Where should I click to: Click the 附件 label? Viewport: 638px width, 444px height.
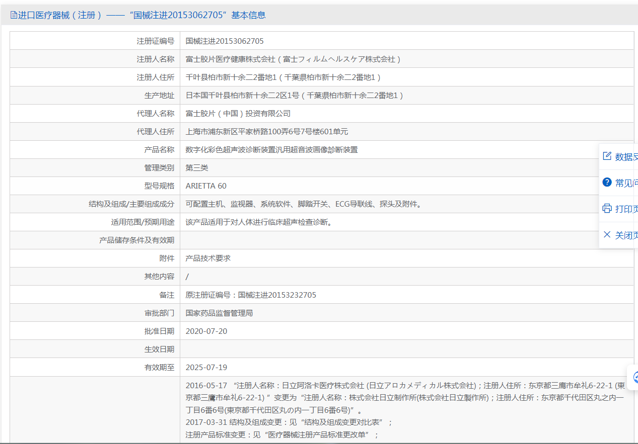click(x=167, y=258)
